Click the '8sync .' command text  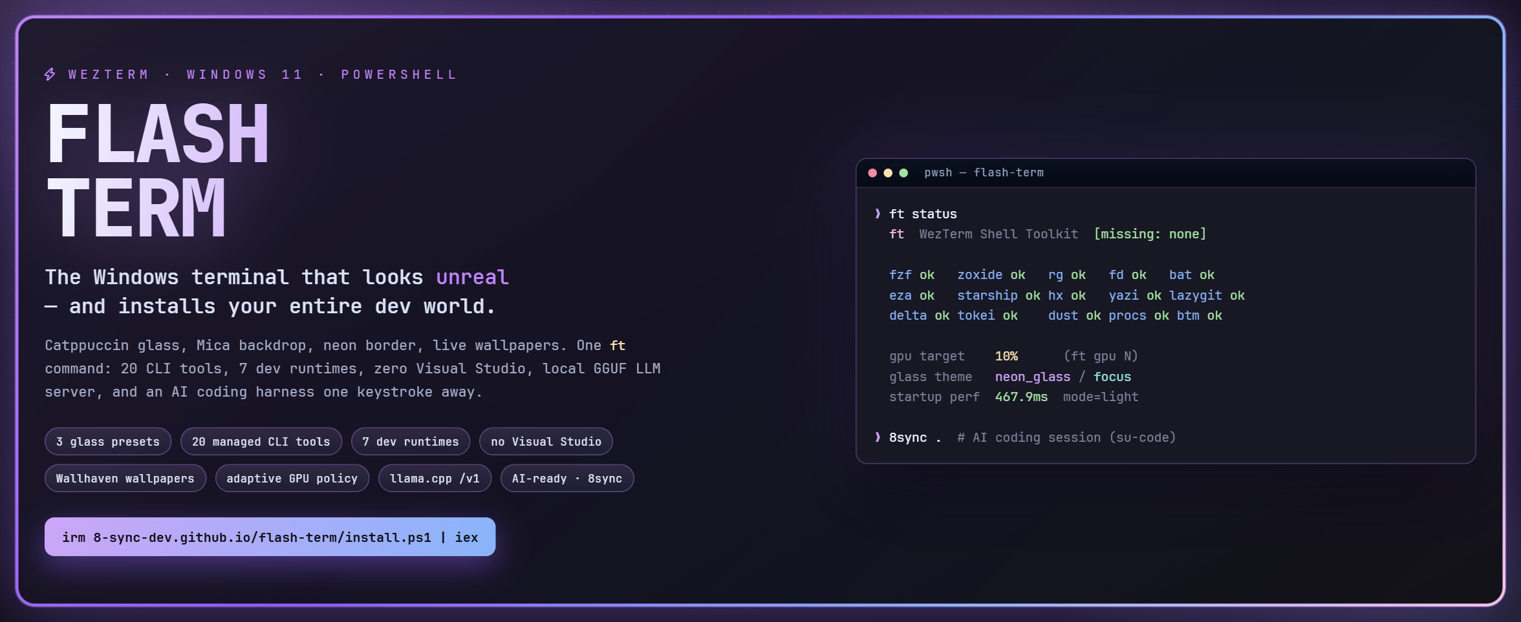[915, 437]
